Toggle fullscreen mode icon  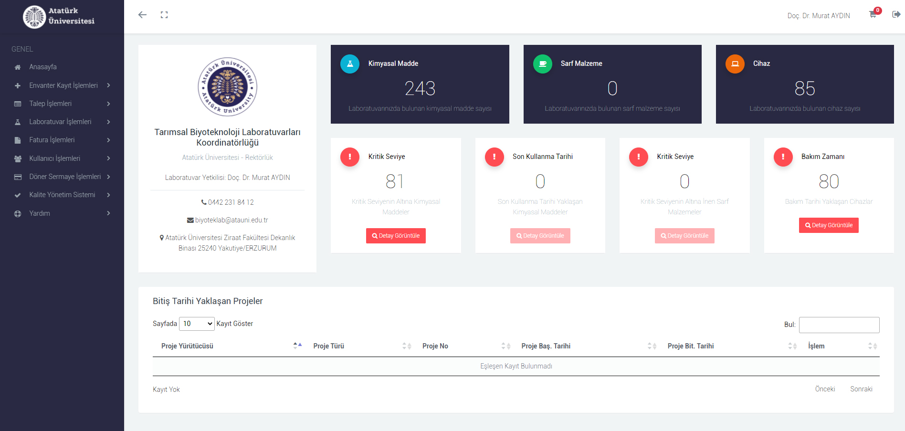tap(164, 15)
